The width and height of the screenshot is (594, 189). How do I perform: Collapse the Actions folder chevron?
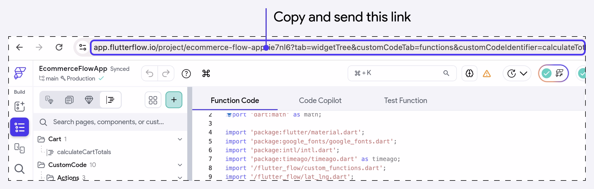(180, 178)
